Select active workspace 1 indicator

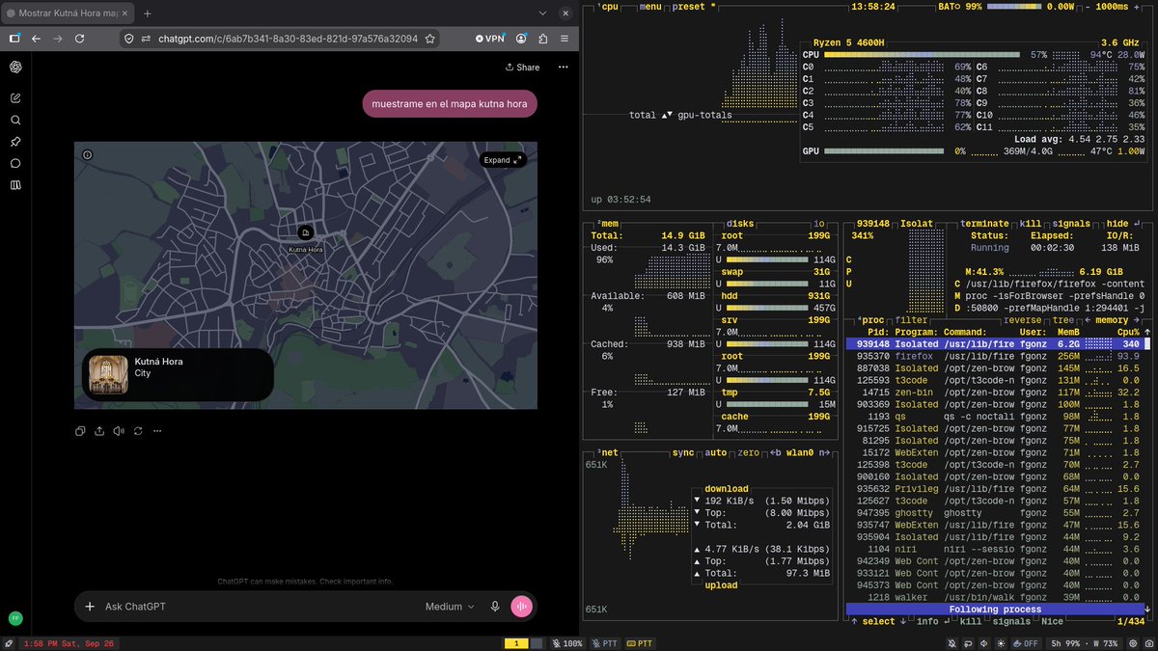pos(516,643)
